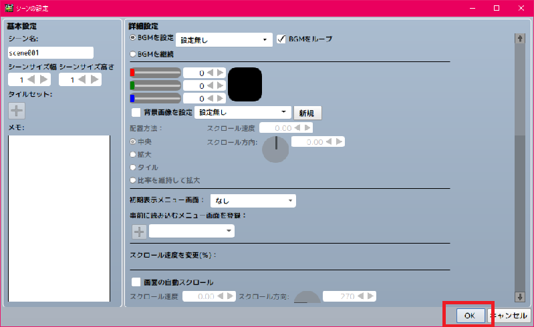The image size is (534, 327).
Task: Click the vertical scrollbar thumb in 詳細設定
Action: [x=520, y=89]
